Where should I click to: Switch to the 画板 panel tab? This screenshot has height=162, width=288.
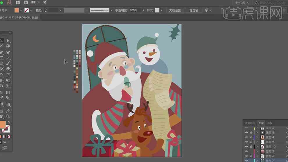pyautogui.click(x=270, y=123)
